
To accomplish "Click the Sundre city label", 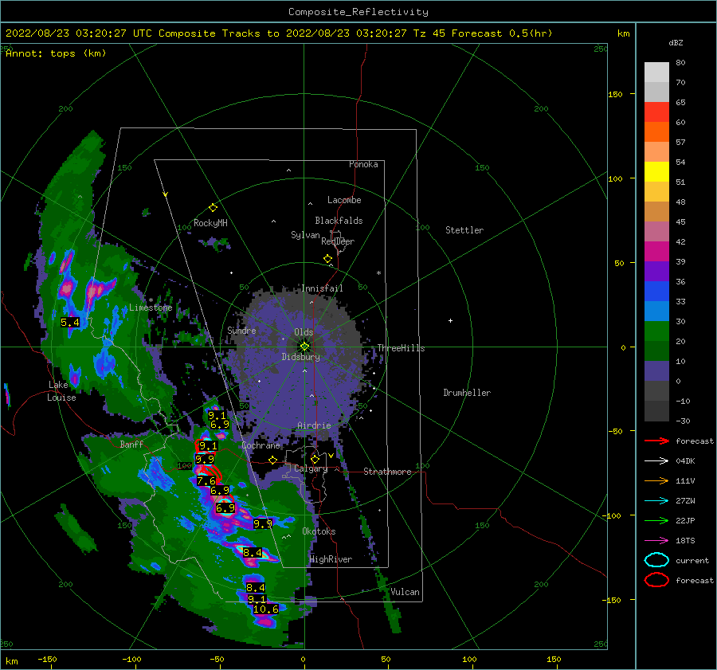I will [x=242, y=331].
